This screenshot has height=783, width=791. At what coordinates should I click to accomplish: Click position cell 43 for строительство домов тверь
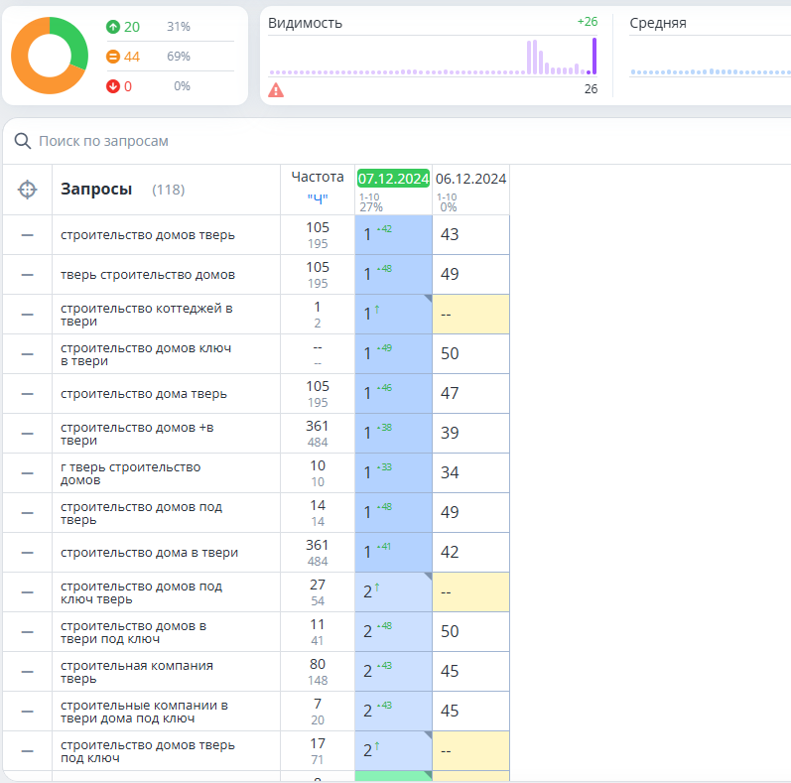(x=470, y=234)
